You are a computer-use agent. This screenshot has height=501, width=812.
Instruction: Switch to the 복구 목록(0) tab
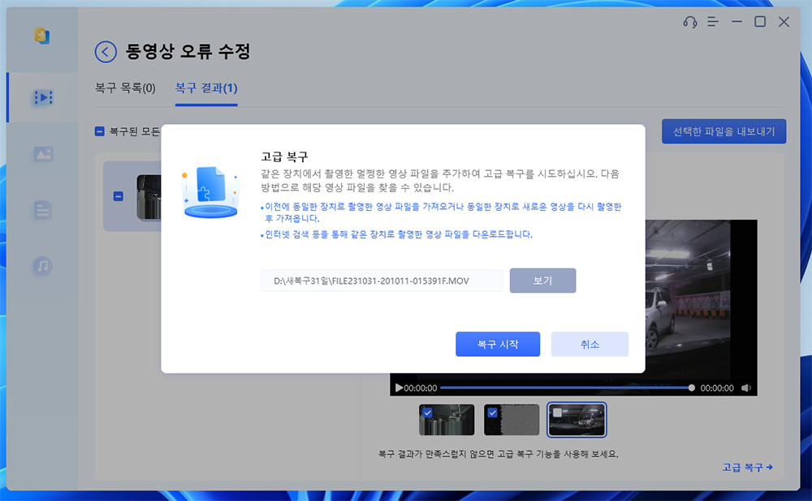(x=125, y=88)
